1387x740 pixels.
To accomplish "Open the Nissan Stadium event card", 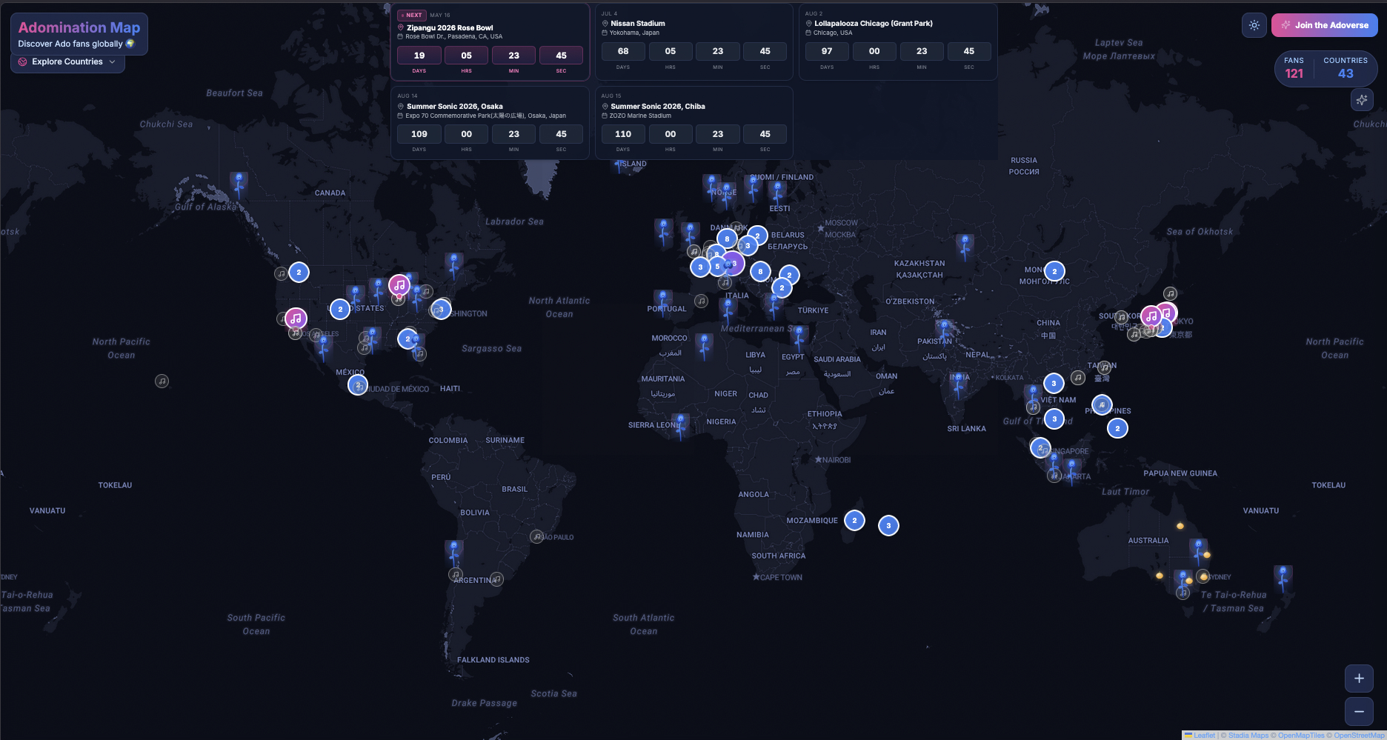I will 694,41.
